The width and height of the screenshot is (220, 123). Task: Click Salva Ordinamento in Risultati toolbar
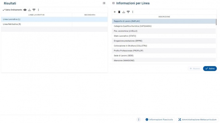pyautogui.click(x=12, y=10)
